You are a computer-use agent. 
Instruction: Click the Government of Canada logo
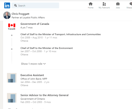(x=12, y=26)
